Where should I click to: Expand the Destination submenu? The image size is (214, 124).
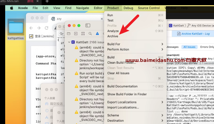pyautogui.click(x=135, y=121)
